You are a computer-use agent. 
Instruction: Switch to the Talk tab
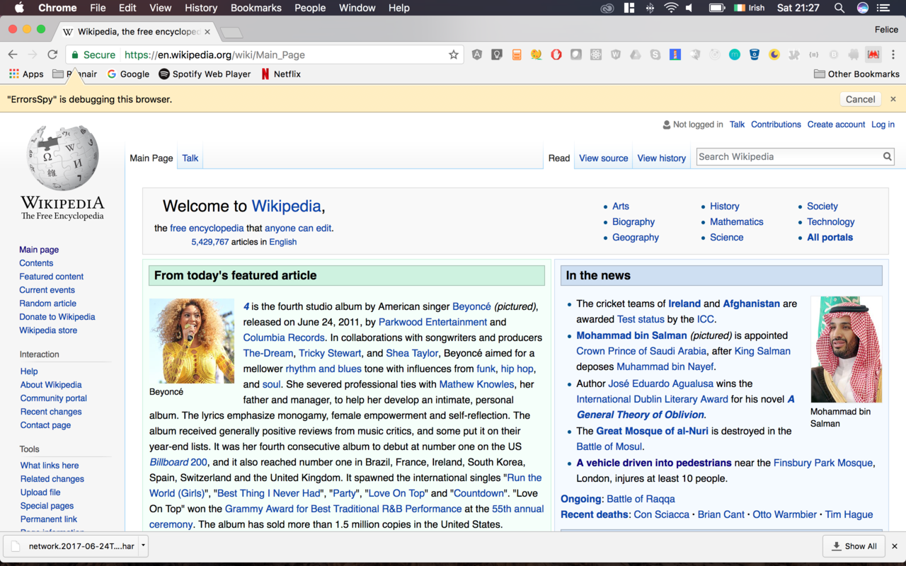pos(190,158)
